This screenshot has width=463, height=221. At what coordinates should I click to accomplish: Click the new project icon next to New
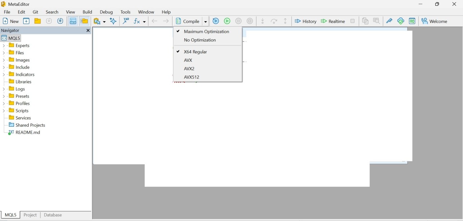[26, 21]
